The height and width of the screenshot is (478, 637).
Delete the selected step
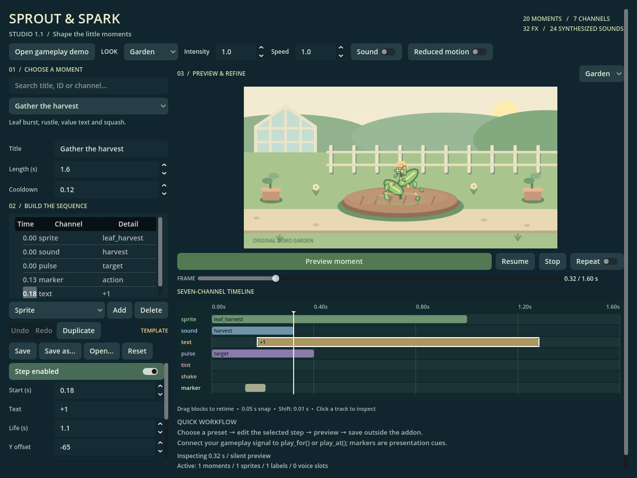click(x=151, y=310)
